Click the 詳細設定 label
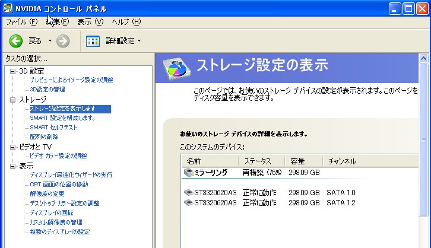This screenshot has height=248, width=431. 120,41
